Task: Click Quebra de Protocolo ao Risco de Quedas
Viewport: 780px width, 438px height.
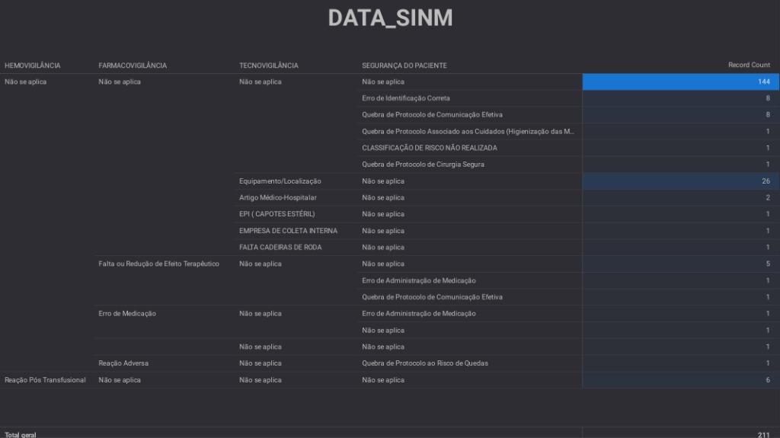Action: coord(425,363)
